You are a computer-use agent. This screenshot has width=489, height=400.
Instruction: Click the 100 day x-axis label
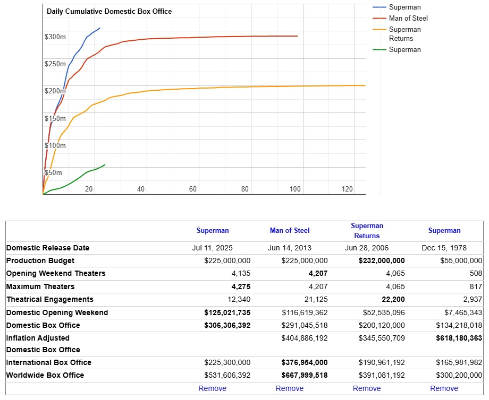coord(295,189)
